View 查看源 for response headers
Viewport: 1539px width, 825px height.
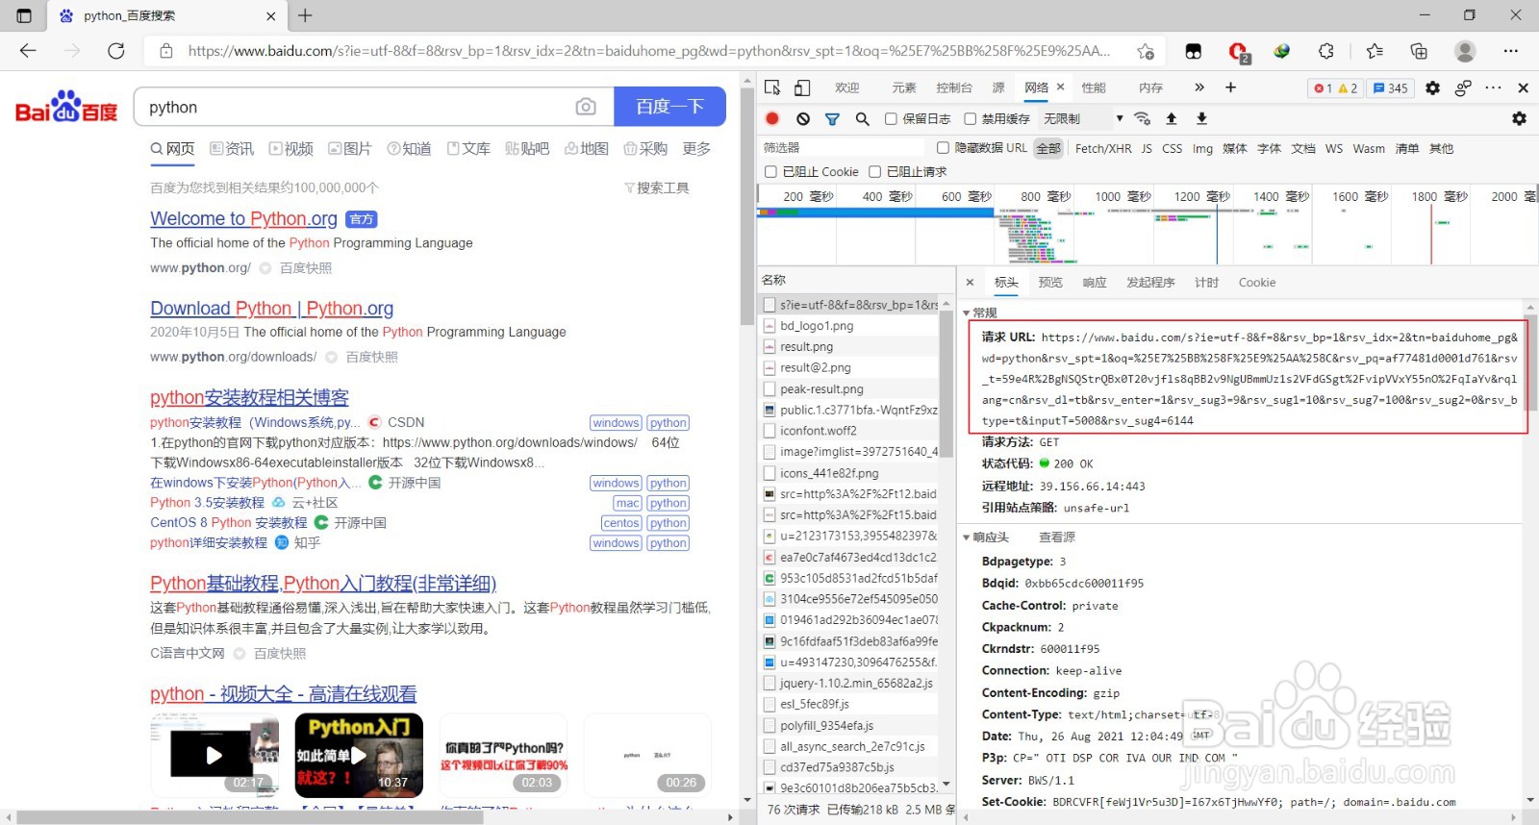(1057, 537)
